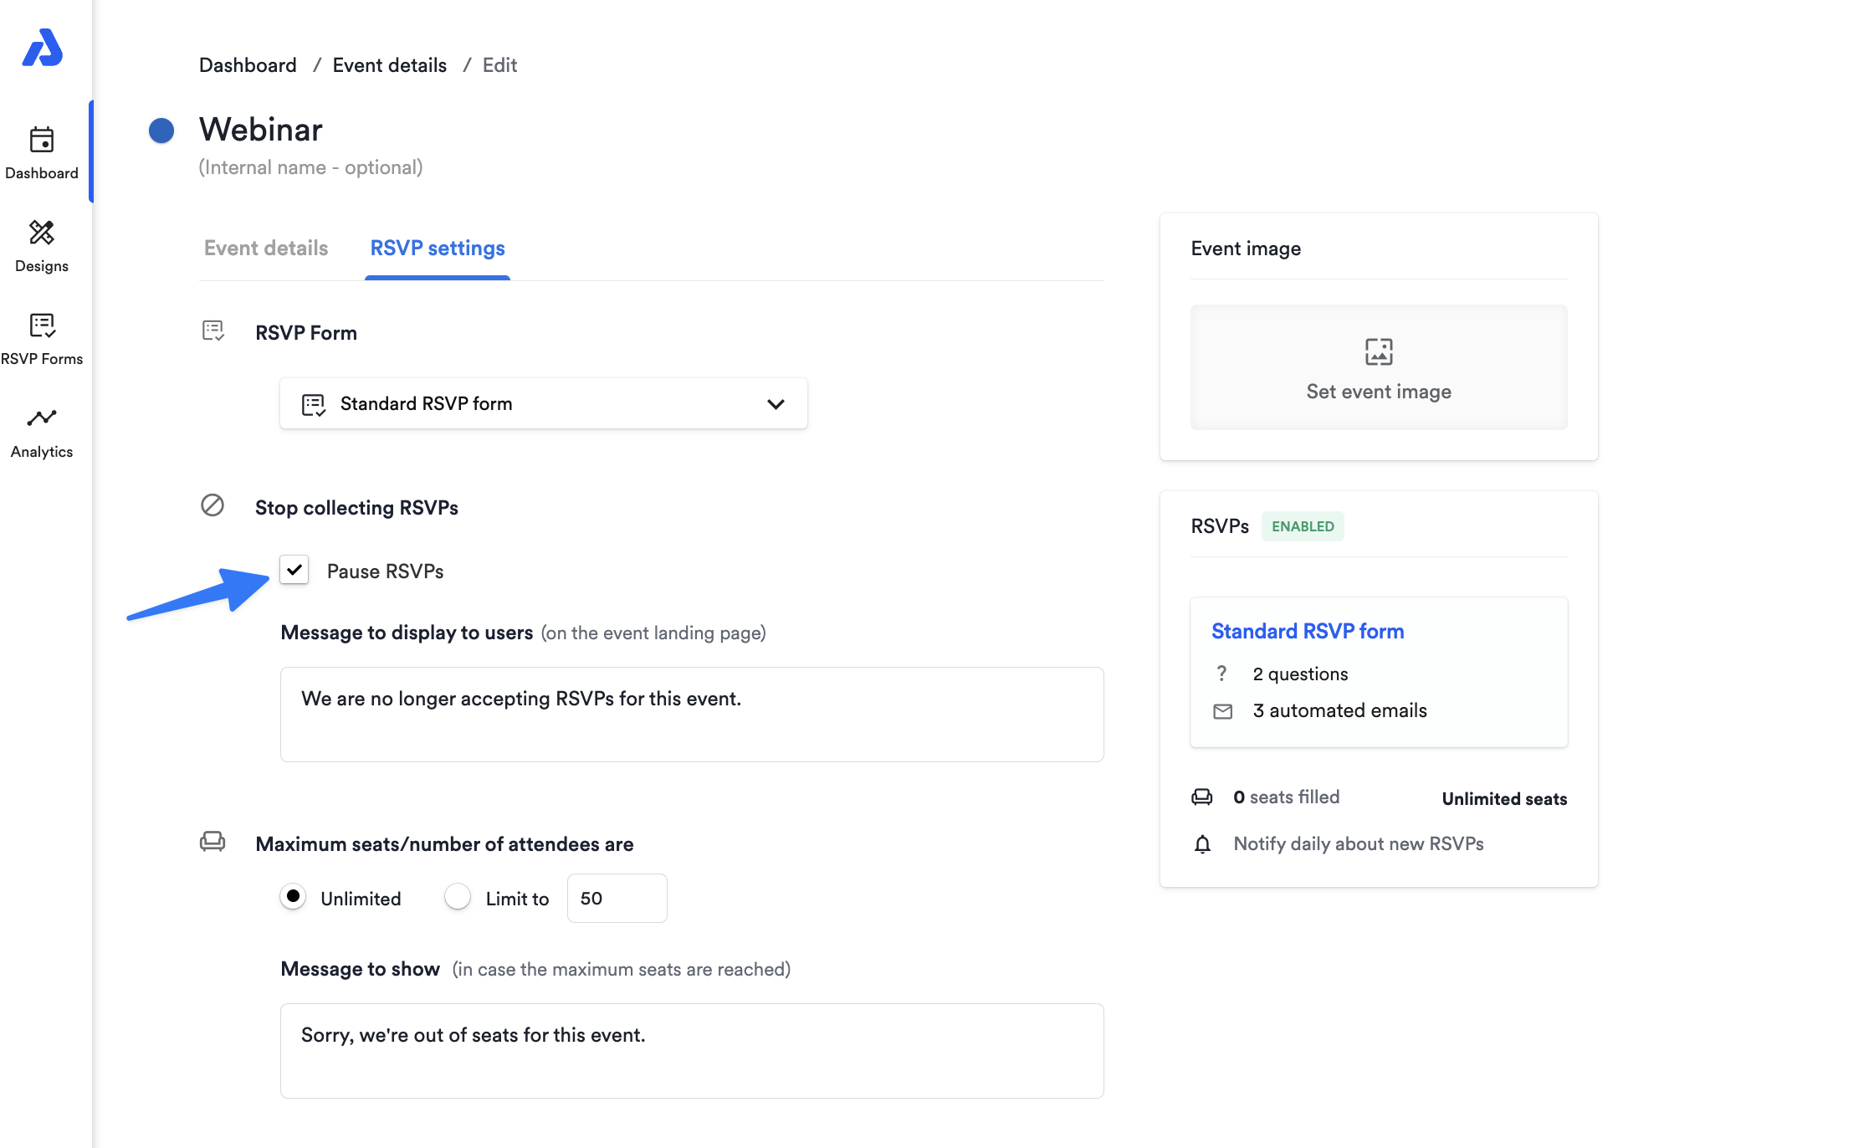Click the envelope icon beside automated emails
Screen dimensions: 1874x1148
coord(1222,711)
